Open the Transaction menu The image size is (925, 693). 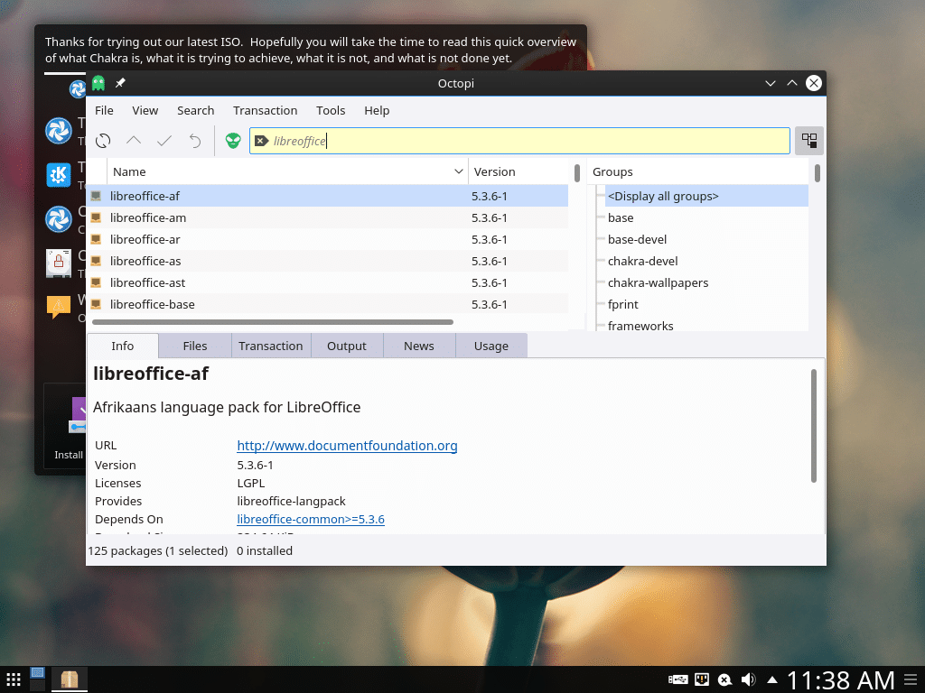pyautogui.click(x=266, y=110)
